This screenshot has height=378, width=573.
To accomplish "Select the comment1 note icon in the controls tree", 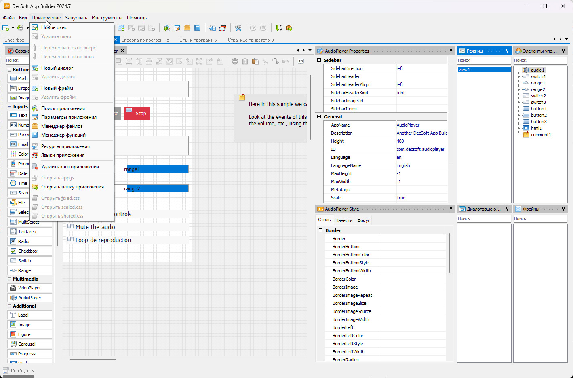I will coord(526,135).
